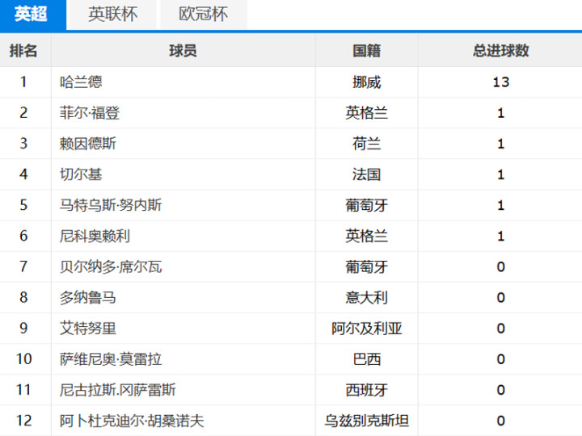Click nationality cell 法国
This screenshot has width=582, height=436.
click(367, 174)
